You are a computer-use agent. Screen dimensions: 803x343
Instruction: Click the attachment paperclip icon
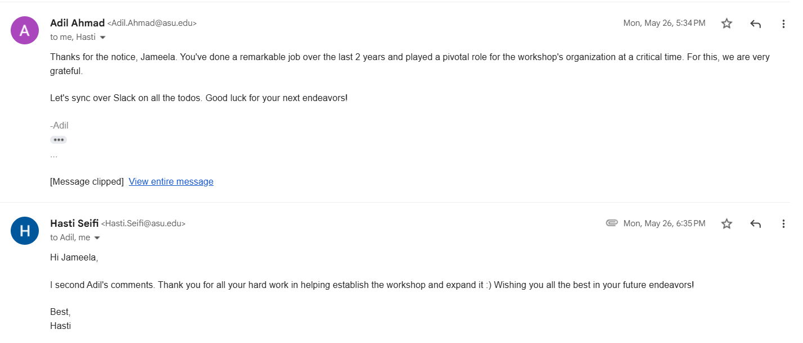tap(612, 223)
